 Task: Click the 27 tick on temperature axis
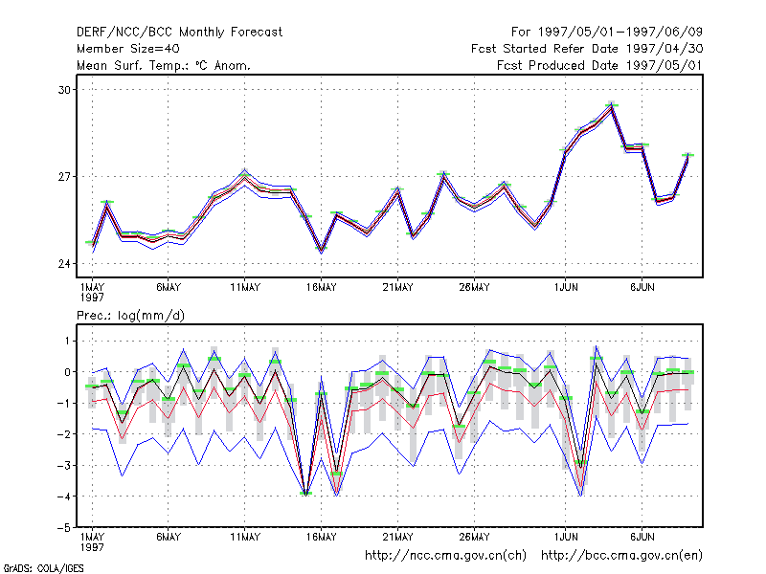tap(65, 177)
